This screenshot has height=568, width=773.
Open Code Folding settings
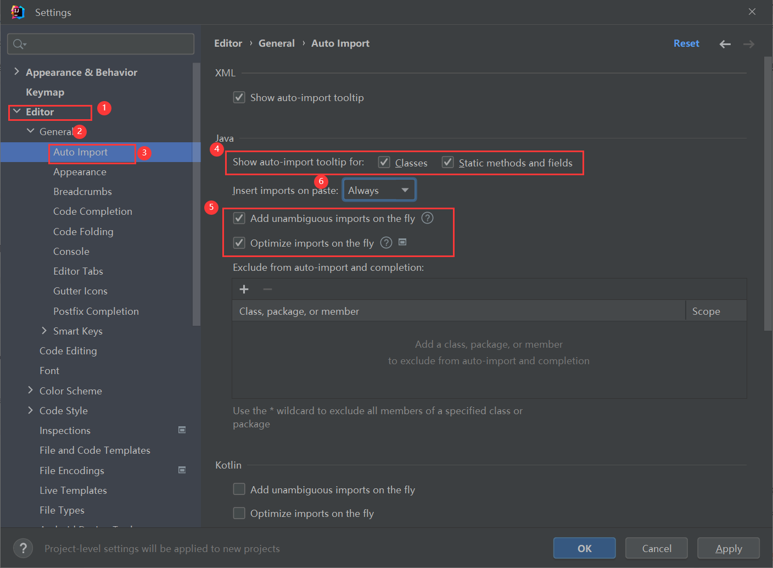pyautogui.click(x=83, y=232)
